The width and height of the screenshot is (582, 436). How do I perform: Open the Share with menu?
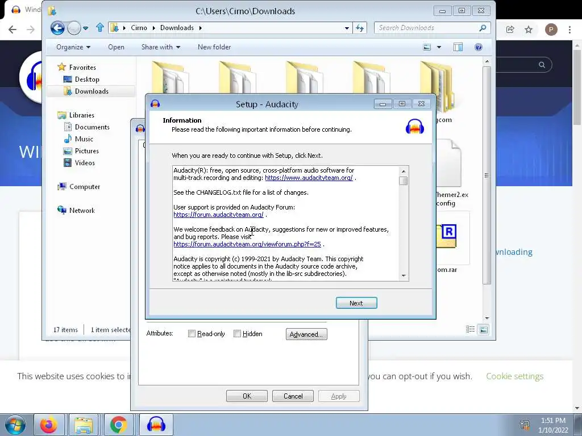(160, 47)
